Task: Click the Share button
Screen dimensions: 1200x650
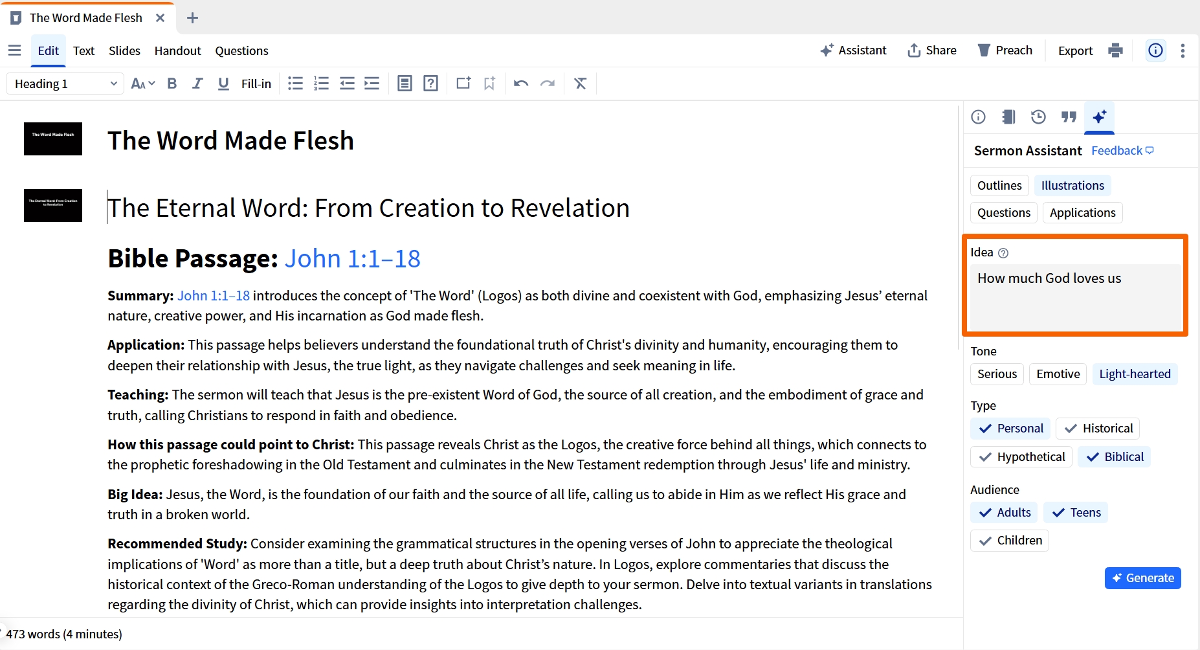Action: (932, 50)
